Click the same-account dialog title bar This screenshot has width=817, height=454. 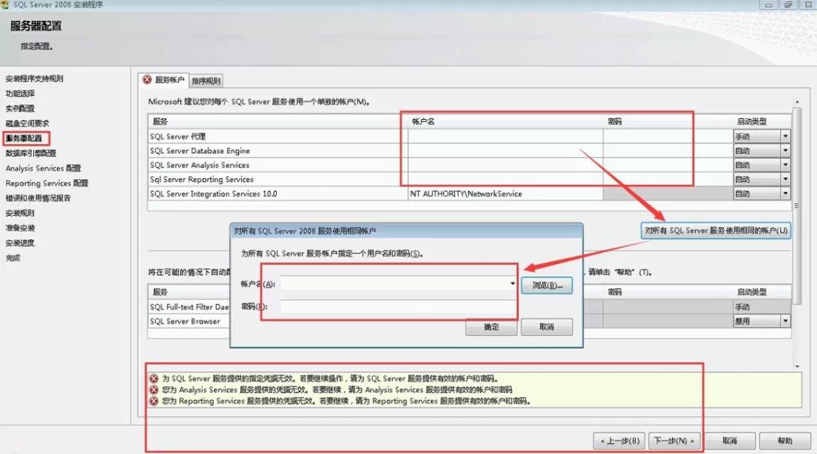pos(407,231)
